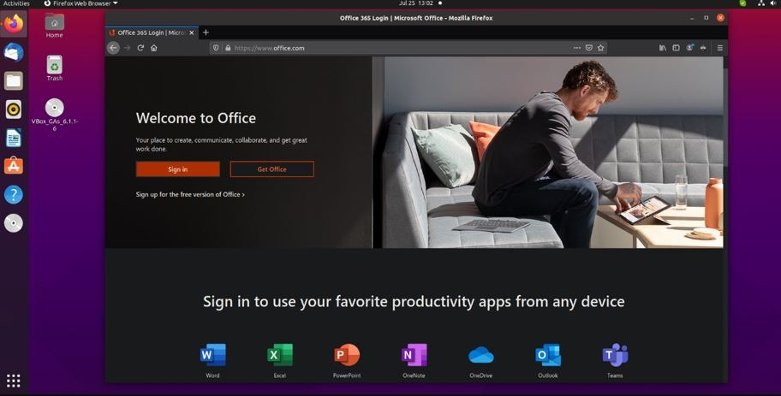Open the system status menu
Image resolution: width=781 pixels, height=396 pixels.
767,3
